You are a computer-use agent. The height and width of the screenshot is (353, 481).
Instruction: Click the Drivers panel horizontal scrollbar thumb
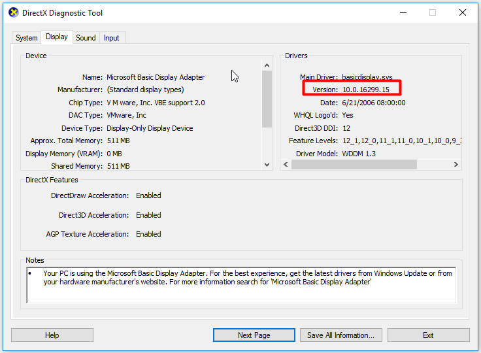pyautogui.click(x=354, y=165)
